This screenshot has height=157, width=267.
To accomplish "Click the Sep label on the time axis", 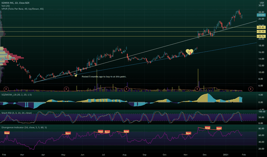I will pyautogui.click(x=144, y=155).
